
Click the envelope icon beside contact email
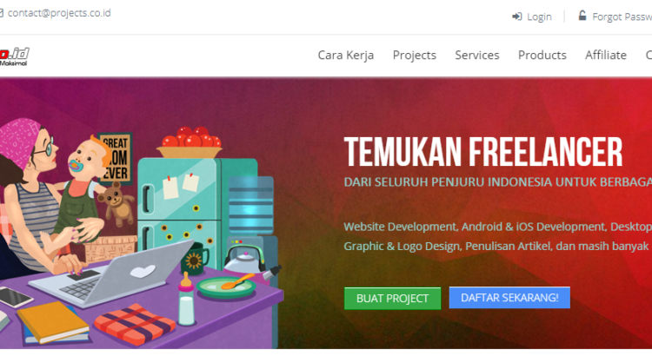pyautogui.click(x=1, y=13)
